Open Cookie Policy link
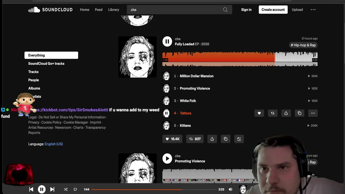The image size is (345, 194). tap(51, 122)
